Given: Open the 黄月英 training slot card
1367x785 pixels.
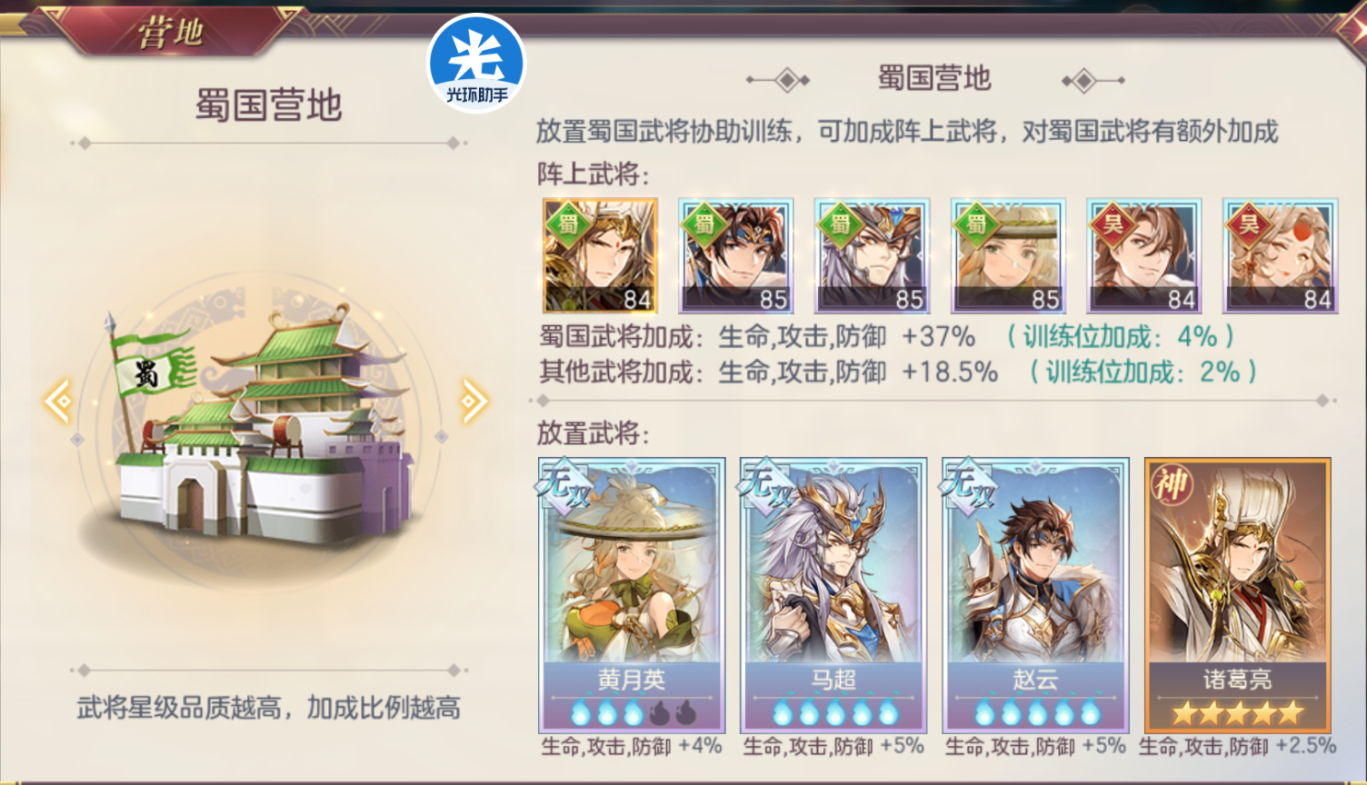Looking at the screenshot, I should point(632,595).
